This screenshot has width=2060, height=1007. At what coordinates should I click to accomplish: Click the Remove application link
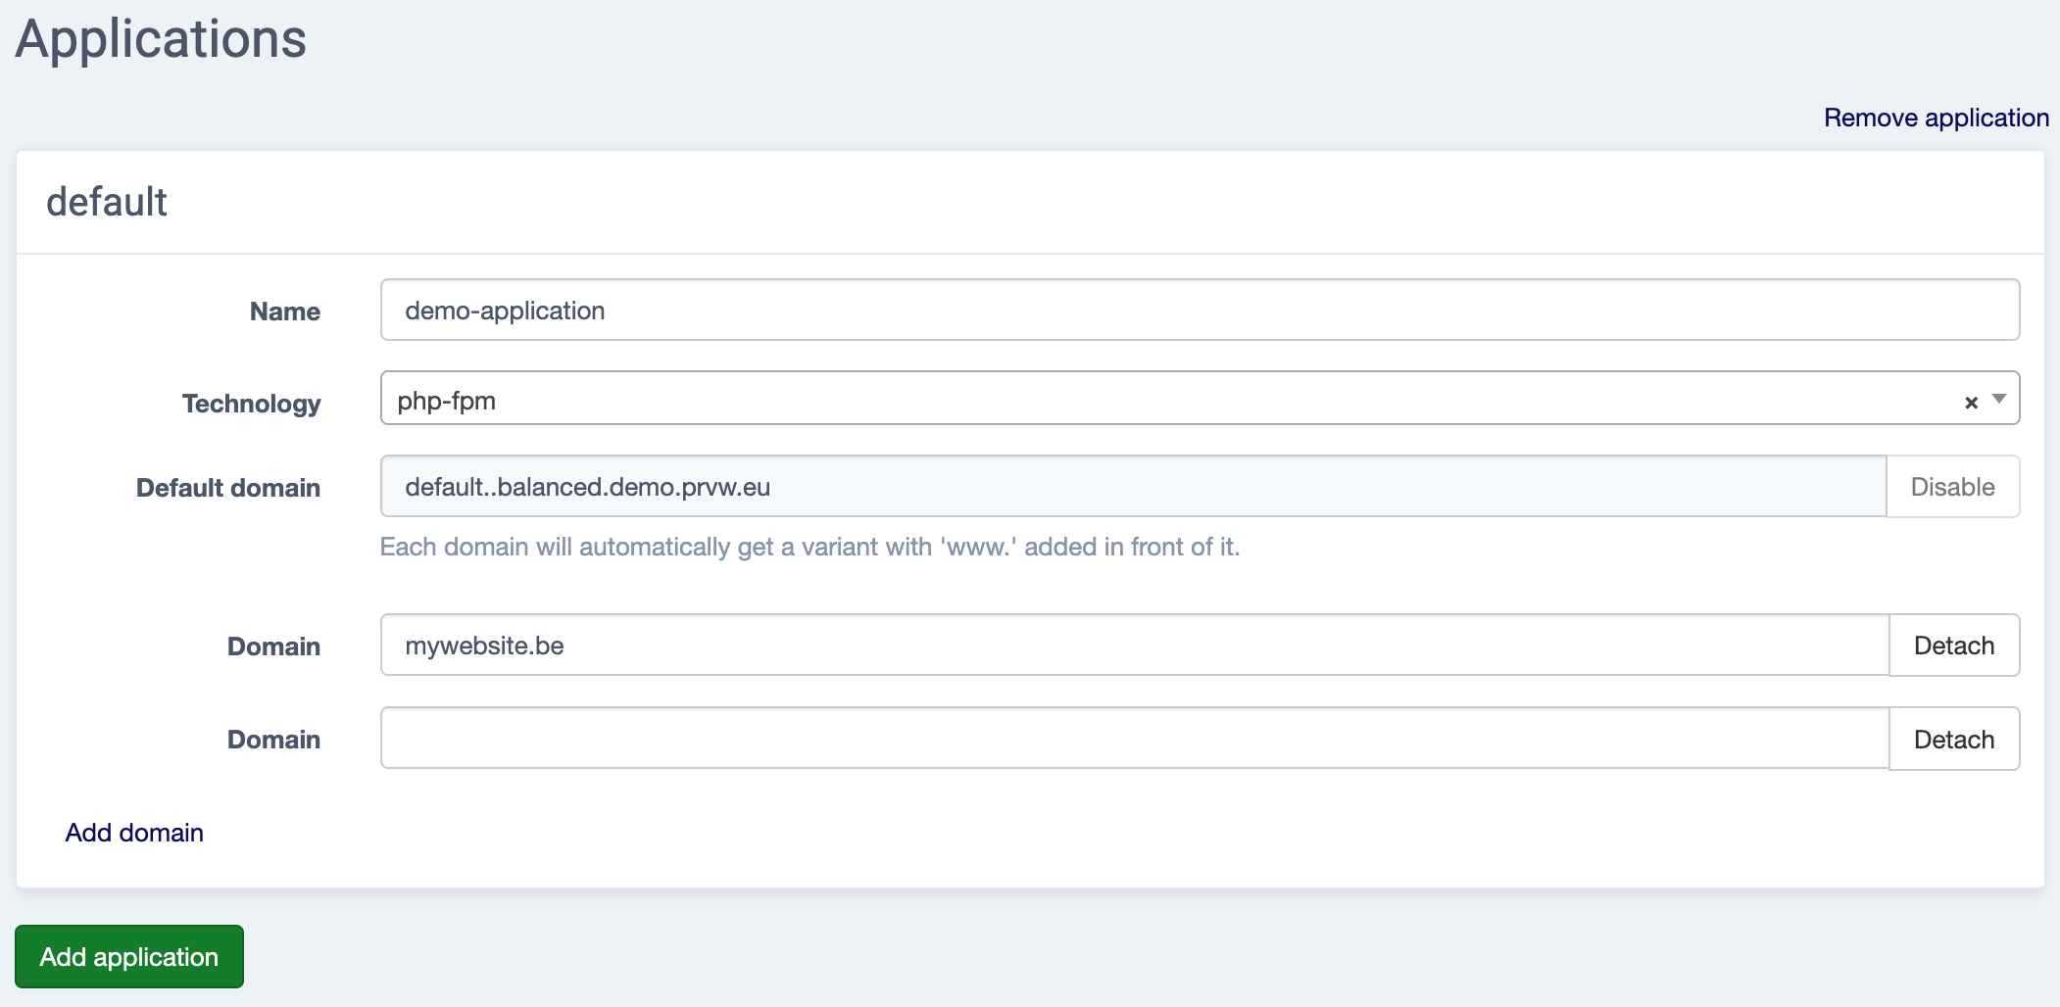(1936, 118)
